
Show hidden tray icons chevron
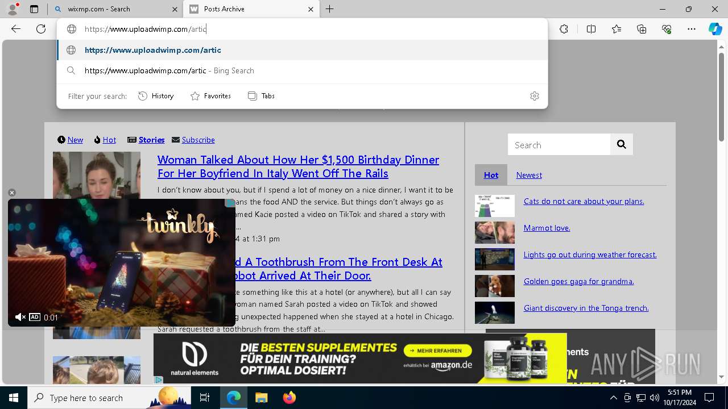(x=613, y=398)
